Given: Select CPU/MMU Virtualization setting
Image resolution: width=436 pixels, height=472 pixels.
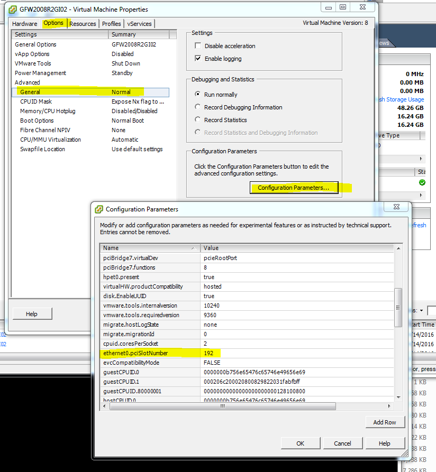Looking at the screenshot, I should [90, 140].
